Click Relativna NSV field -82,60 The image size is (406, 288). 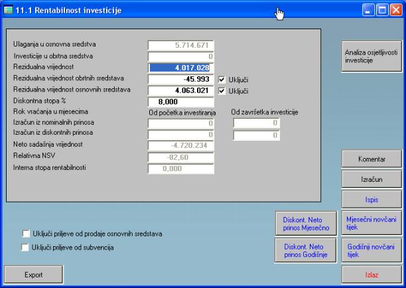tap(180, 157)
